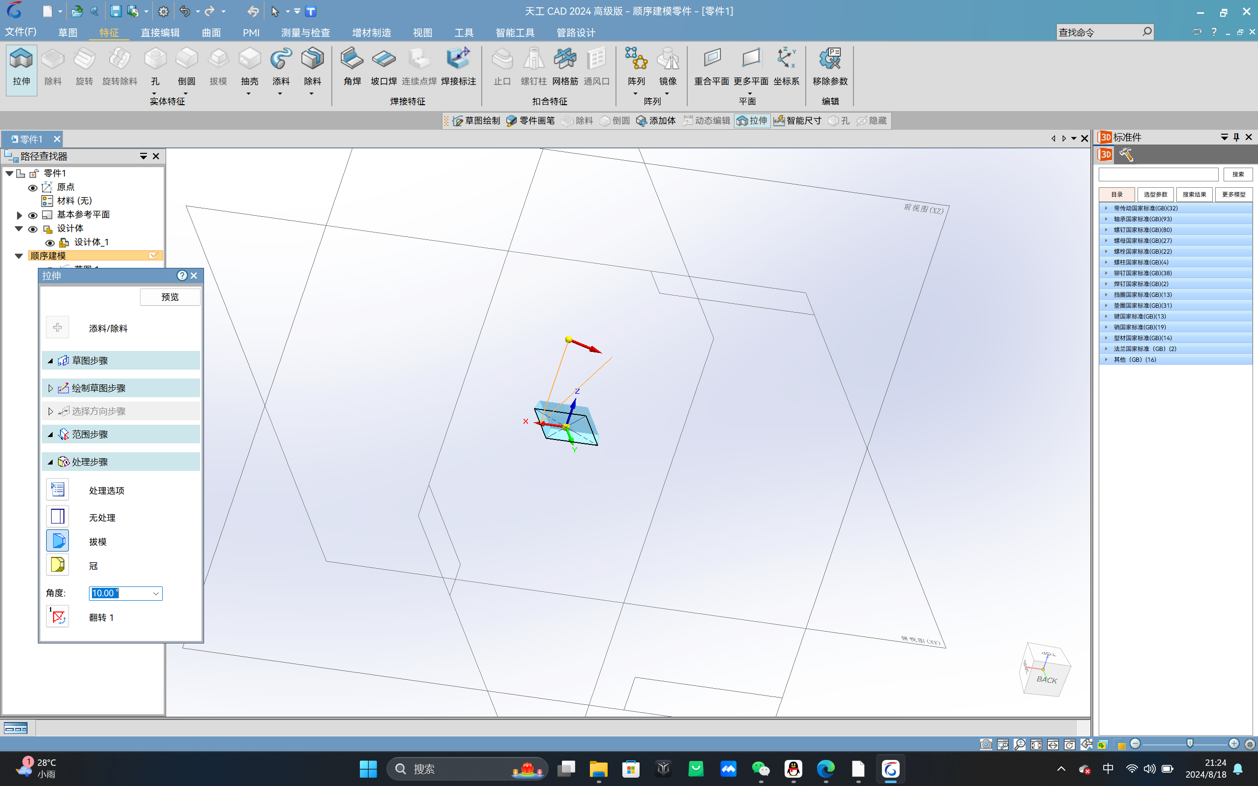The width and height of the screenshot is (1258, 786).
Task: Open the 草图 ribbon tab
Action: point(67,32)
